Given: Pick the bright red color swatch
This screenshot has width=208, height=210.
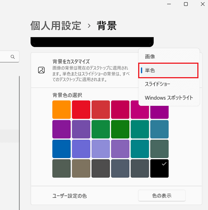Looking at the screenshot, I should (81, 110).
